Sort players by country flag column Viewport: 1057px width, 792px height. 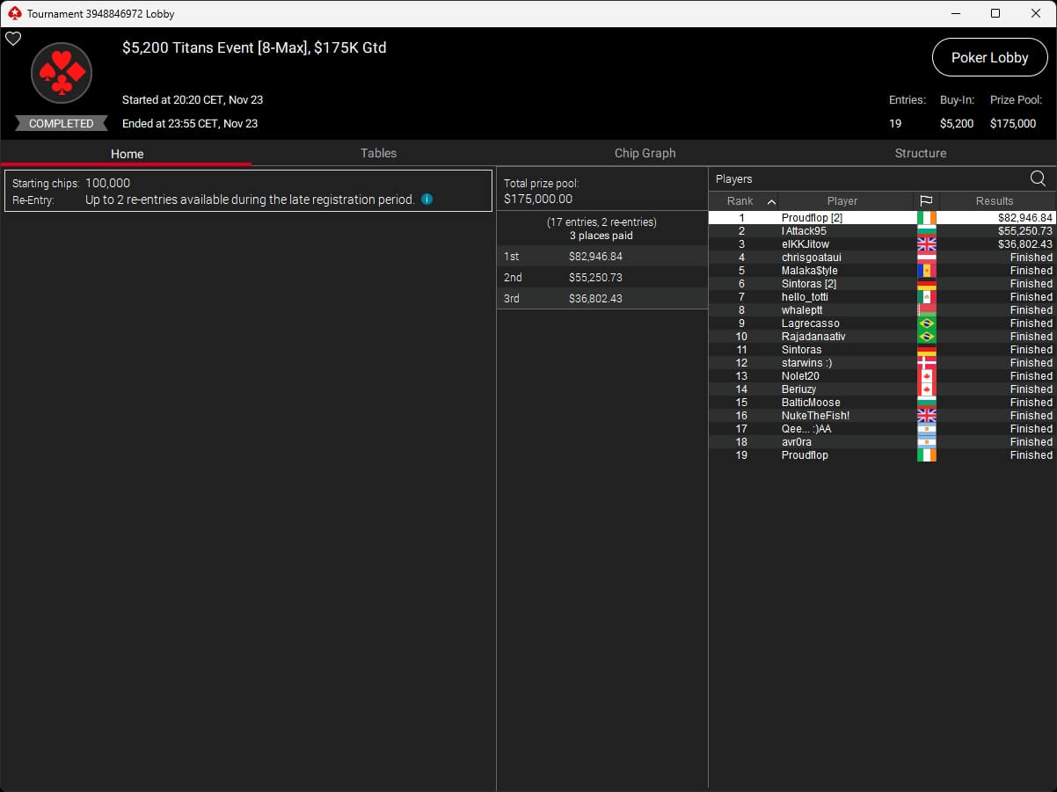(927, 201)
